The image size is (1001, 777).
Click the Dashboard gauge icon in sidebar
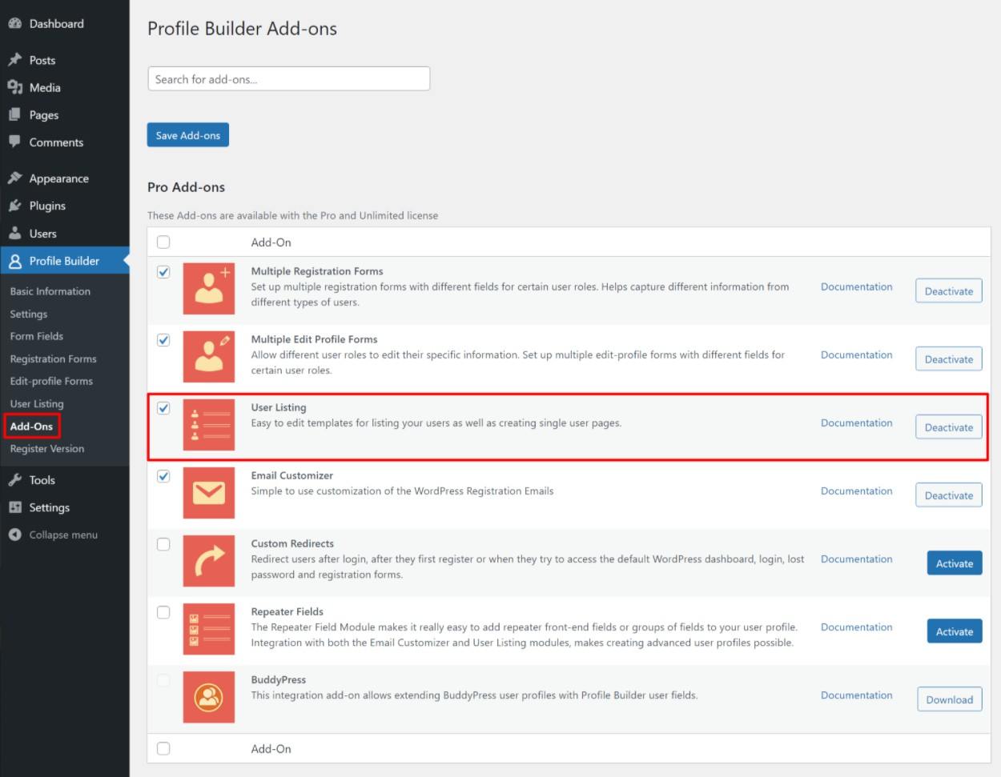point(18,23)
